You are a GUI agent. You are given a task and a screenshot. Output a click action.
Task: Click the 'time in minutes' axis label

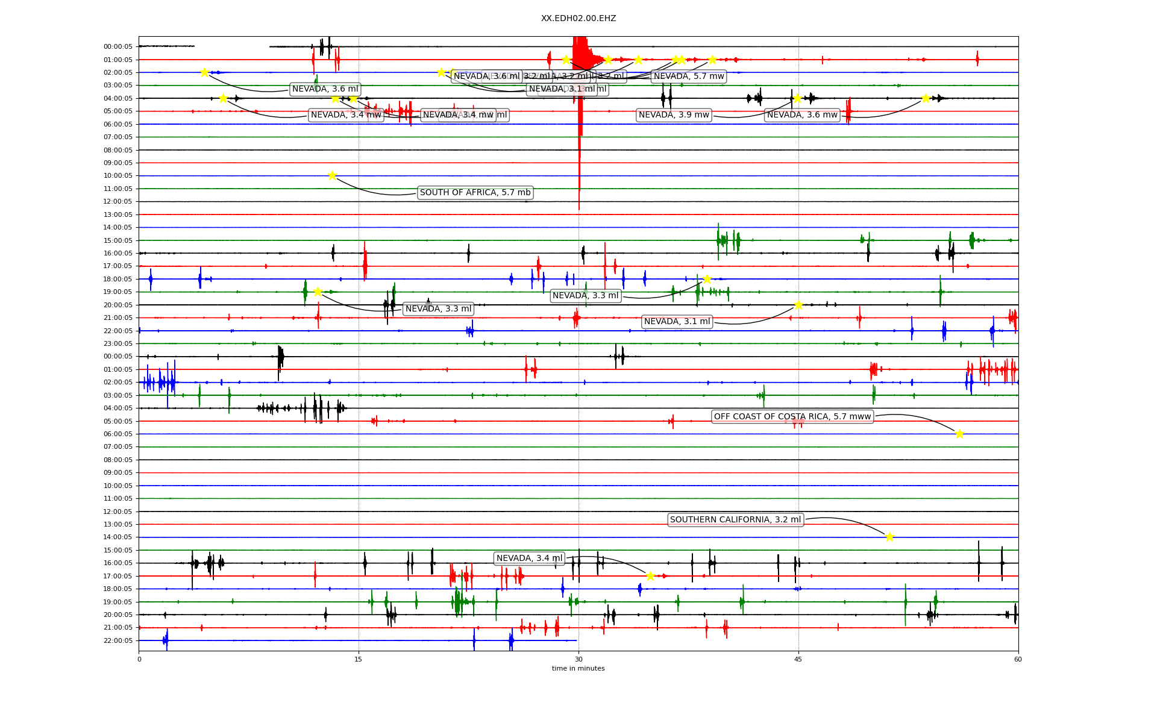(x=578, y=668)
